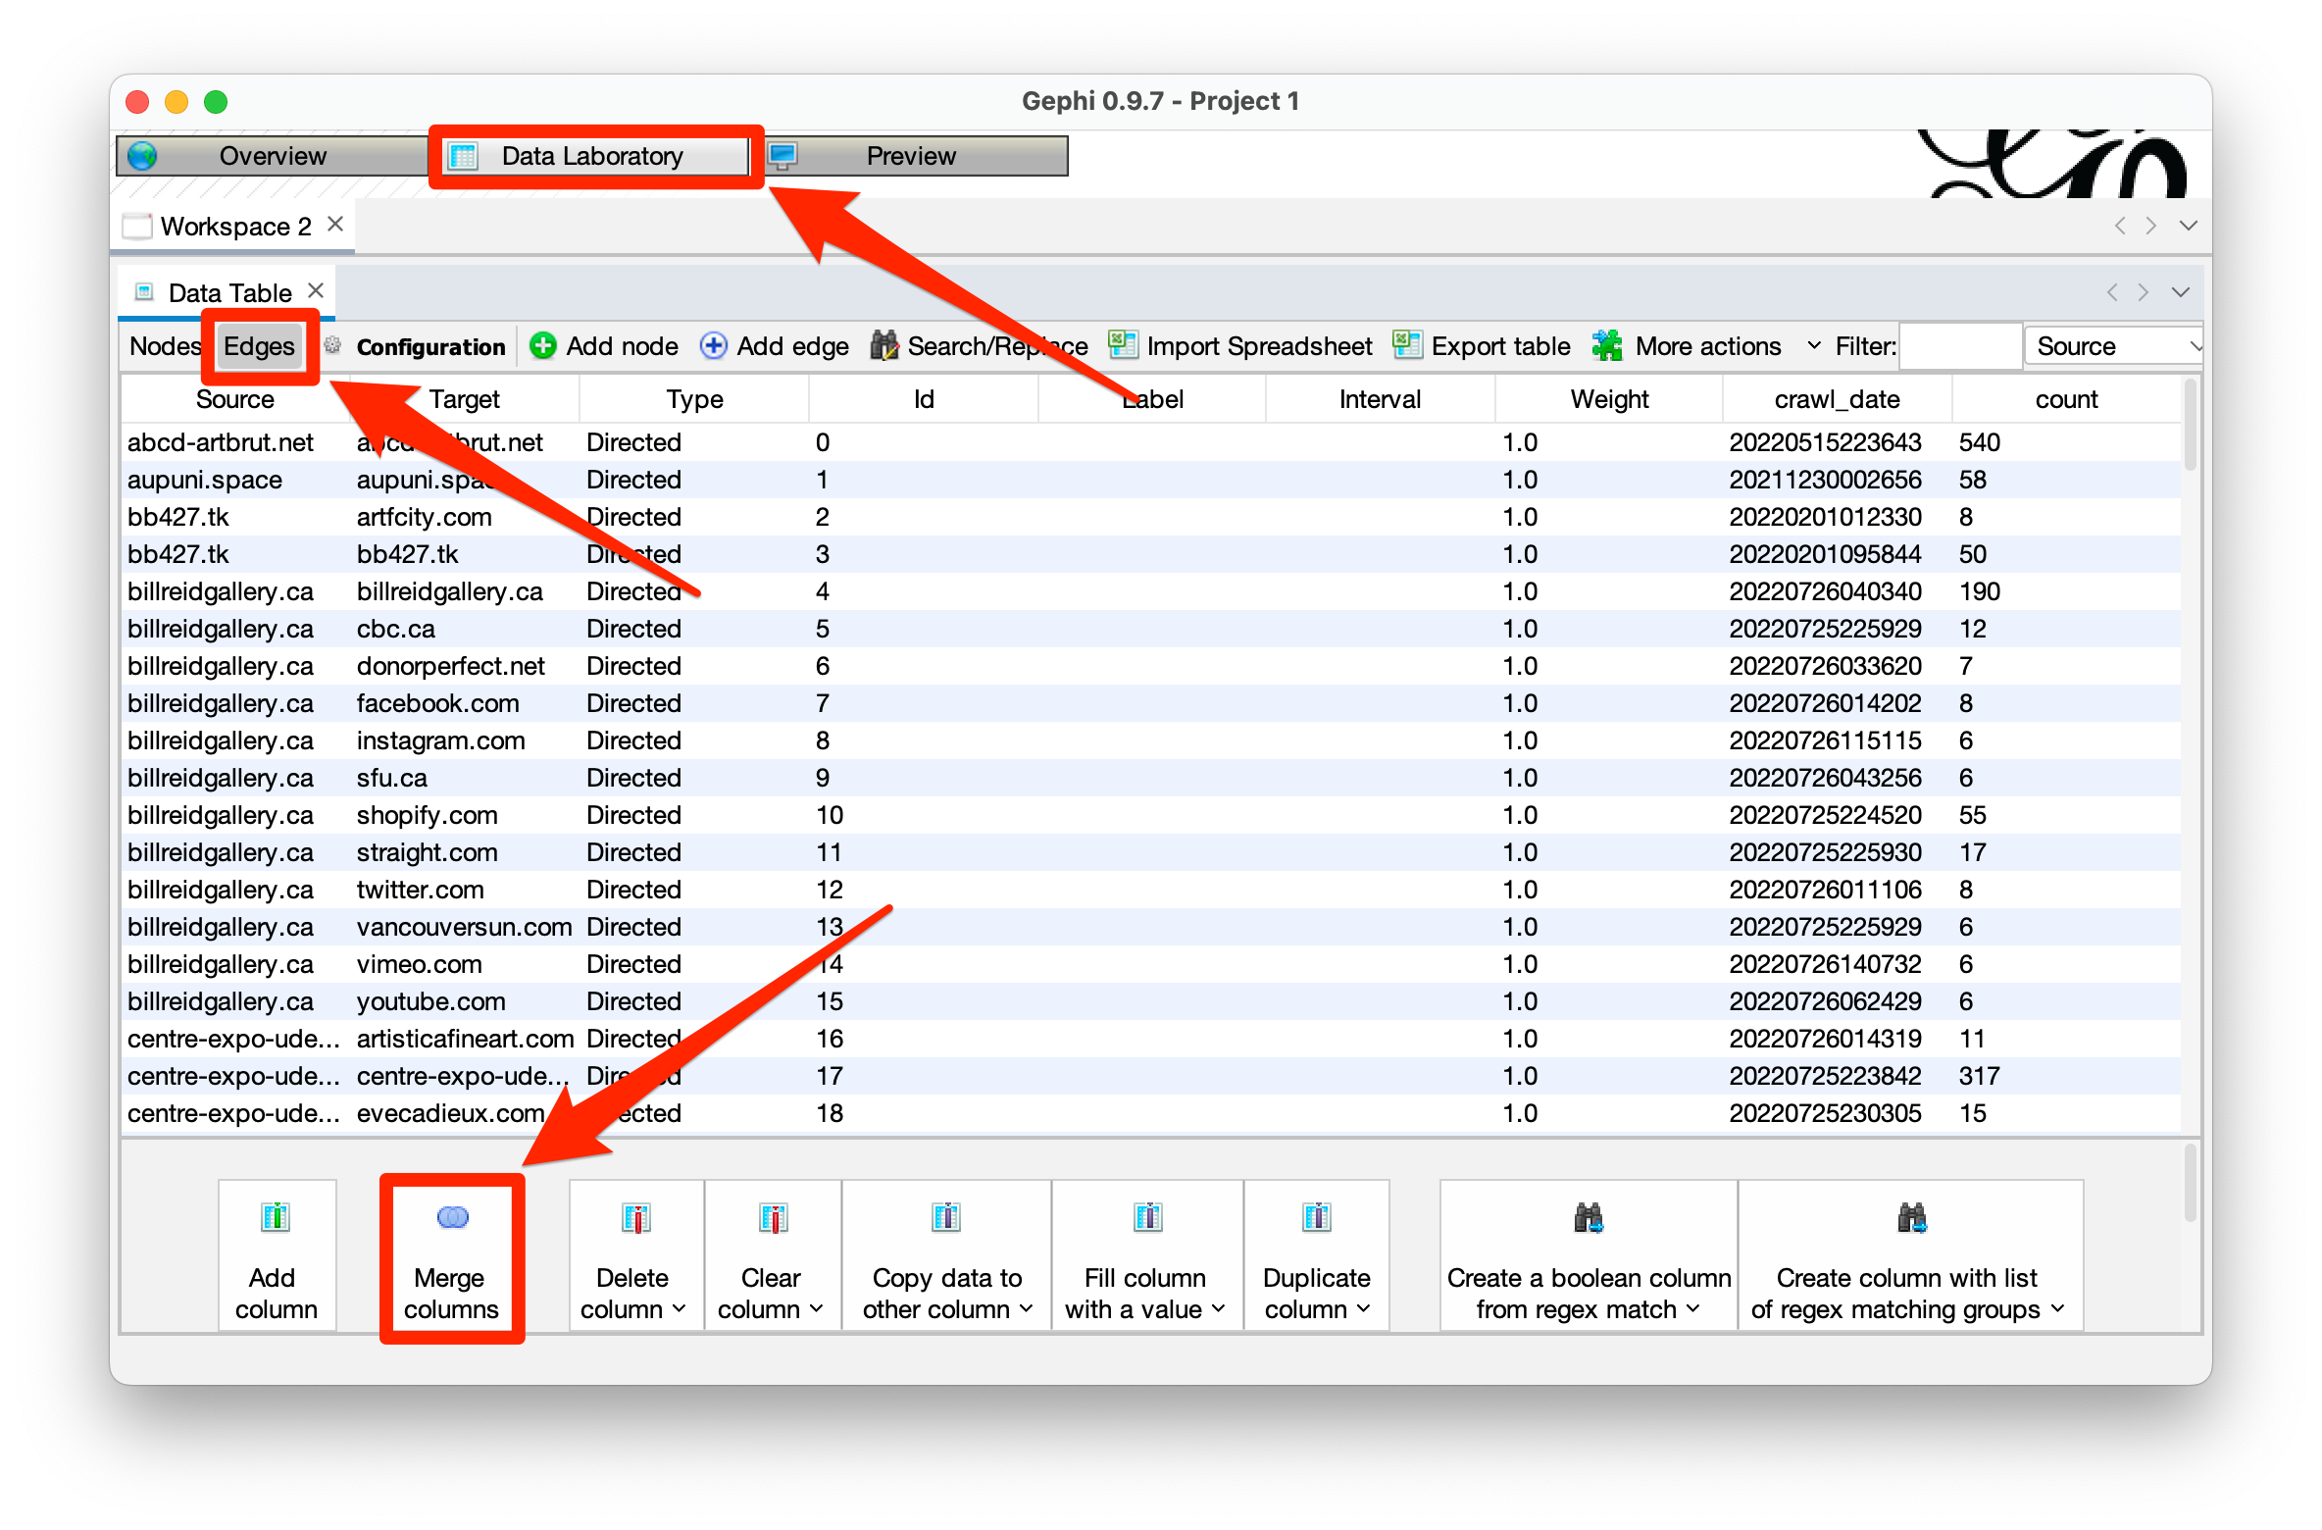Select row with target shopify.com
Image resolution: width=2322 pixels, height=1530 pixels.
(x=1152, y=815)
